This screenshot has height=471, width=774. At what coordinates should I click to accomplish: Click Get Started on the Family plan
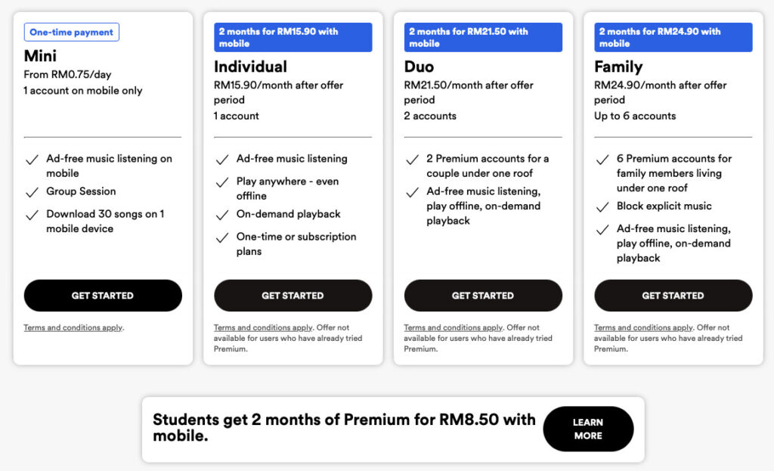pyautogui.click(x=673, y=296)
